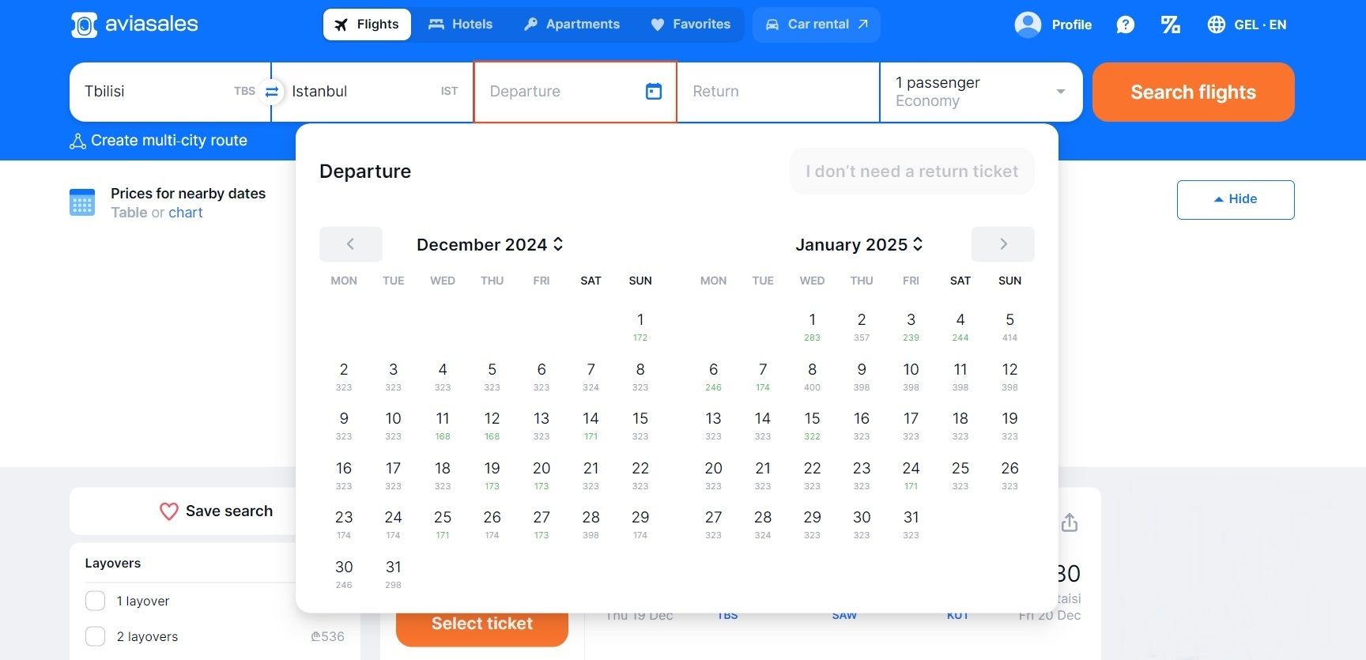Select January 6 priced 246
This screenshot has height=660, width=1366.
713,376
